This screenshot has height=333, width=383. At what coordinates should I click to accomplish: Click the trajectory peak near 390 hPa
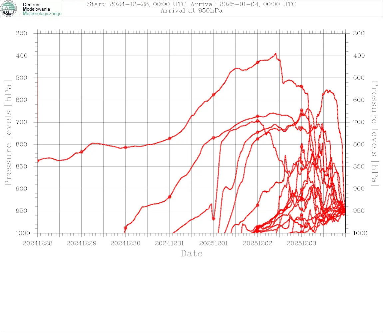click(x=275, y=54)
